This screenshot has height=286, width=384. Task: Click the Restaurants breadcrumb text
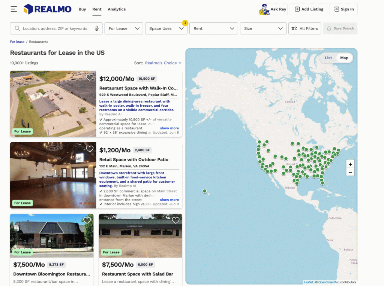pyautogui.click(x=39, y=42)
